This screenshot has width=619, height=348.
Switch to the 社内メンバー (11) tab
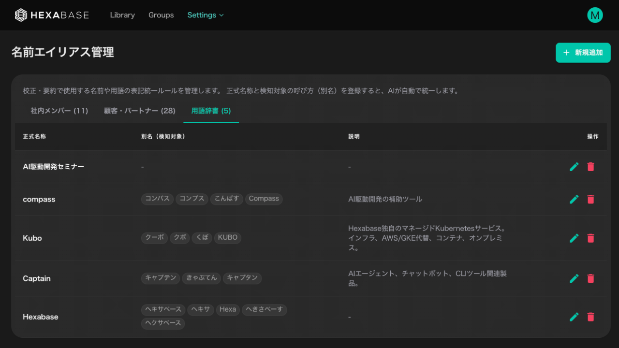[x=59, y=111]
